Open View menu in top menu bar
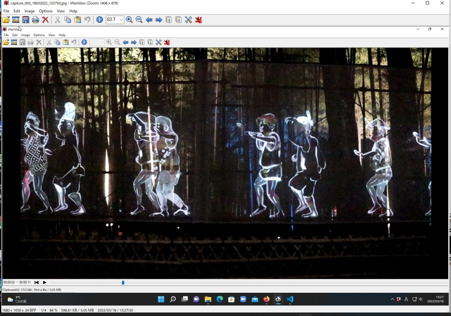 click(61, 11)
